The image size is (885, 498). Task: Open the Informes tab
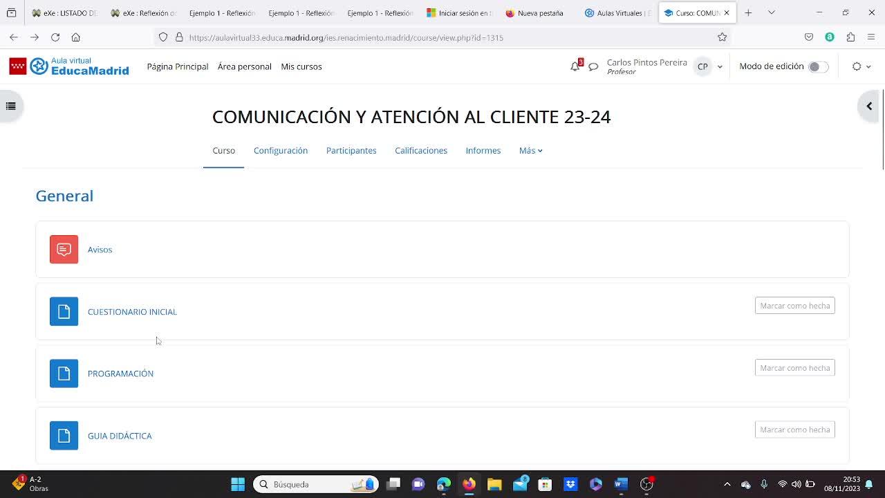click(x=483, y=150)
